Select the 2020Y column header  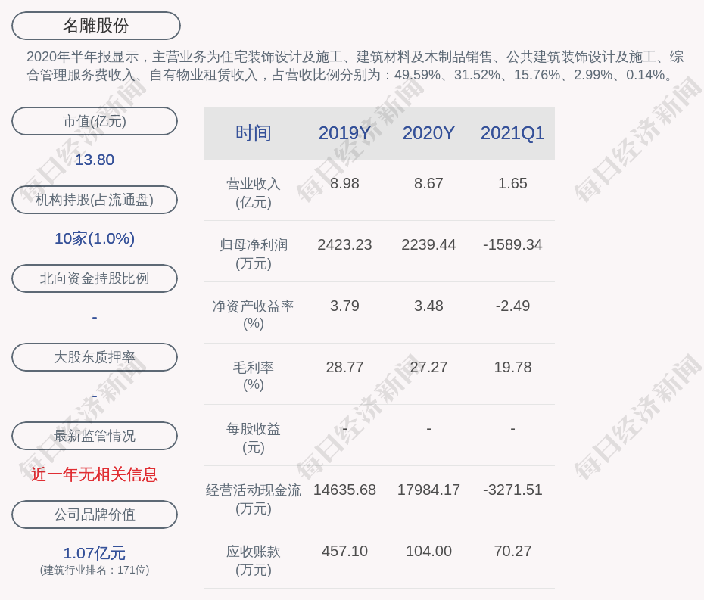coord(428,133)
